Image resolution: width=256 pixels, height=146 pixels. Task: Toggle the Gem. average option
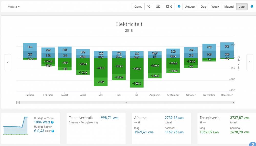click(138, 7)
